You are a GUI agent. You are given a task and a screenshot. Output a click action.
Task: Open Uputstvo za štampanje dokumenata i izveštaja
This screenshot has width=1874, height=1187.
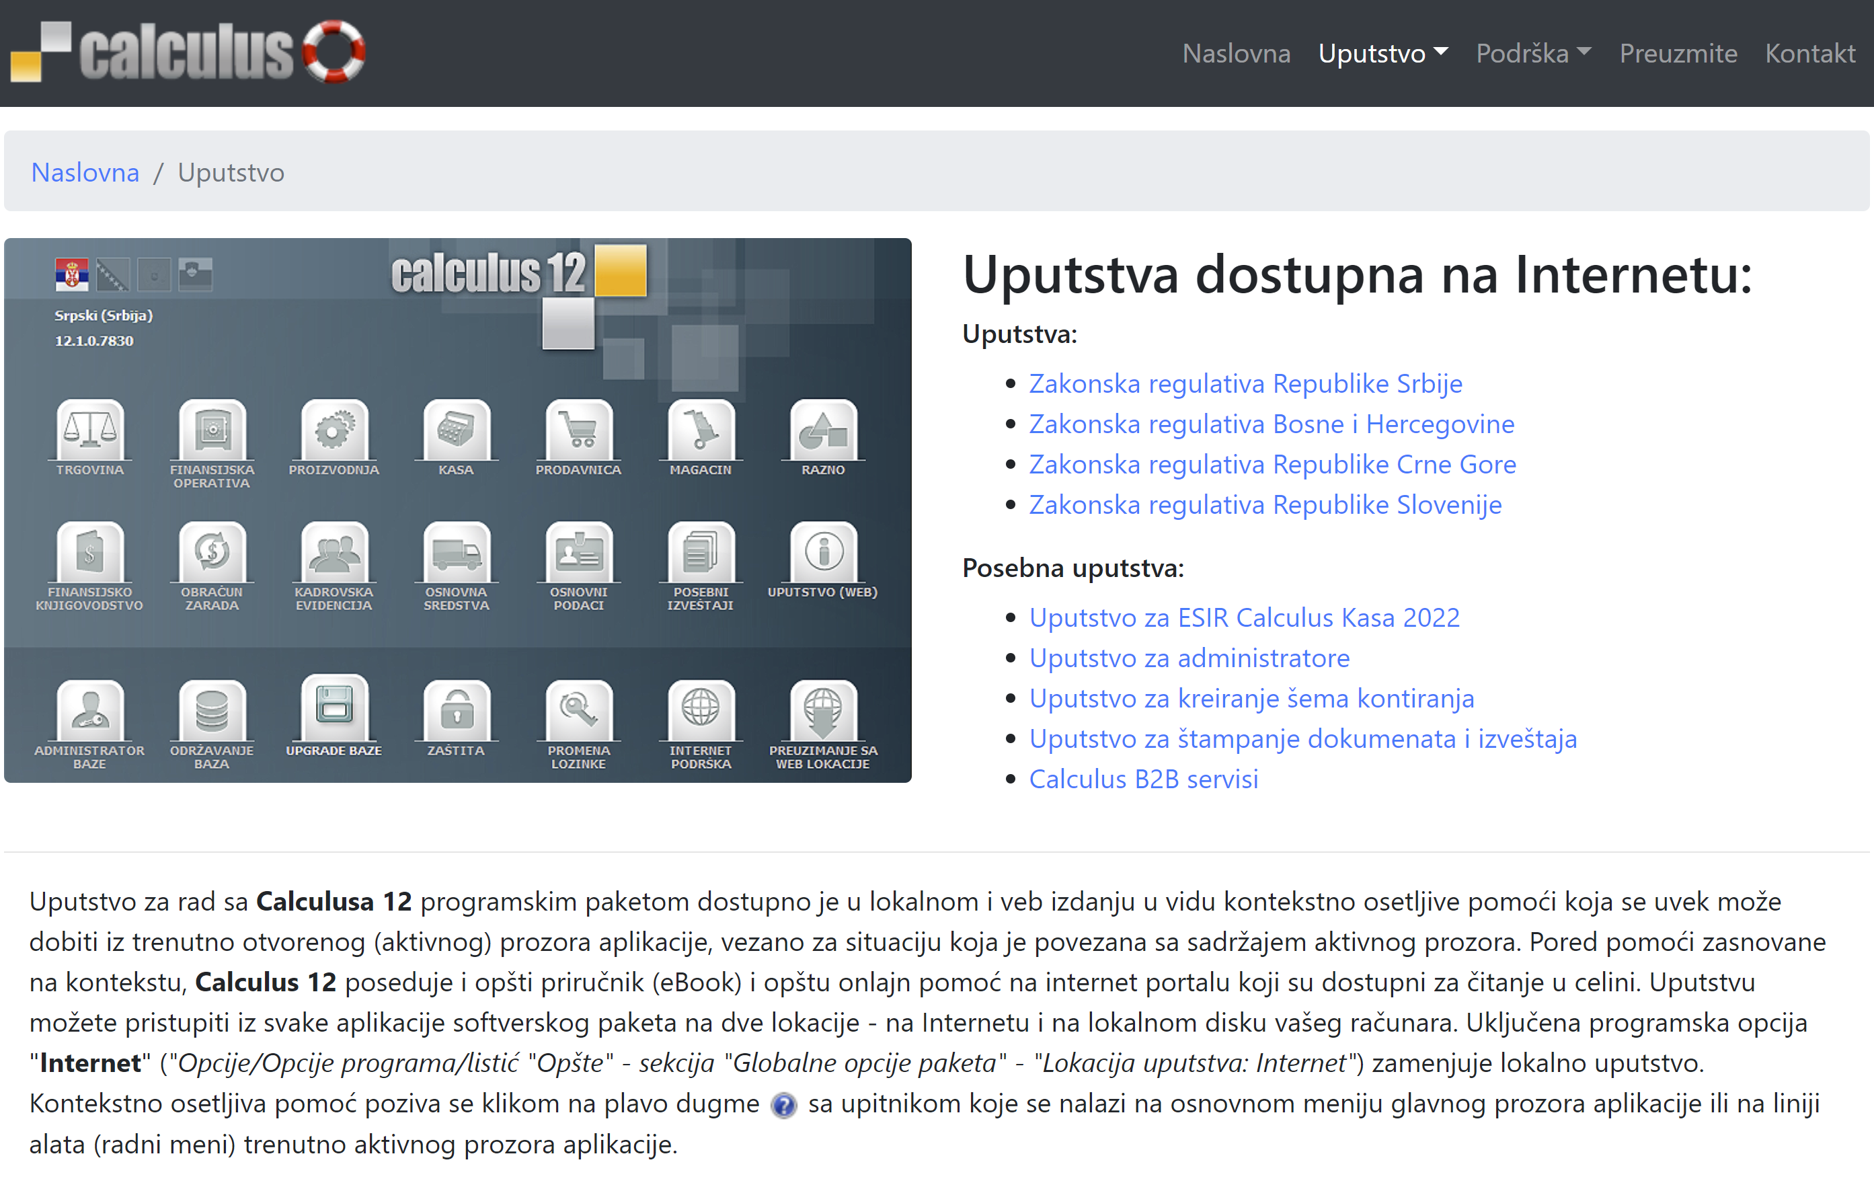[1302, 740]
